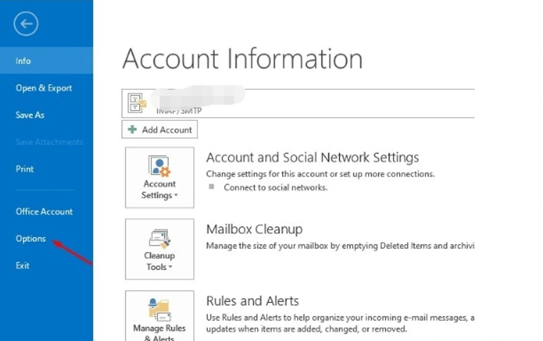Choose Save As in the sidebar
The image size is (543, 341).
click(x=30, y=115)
